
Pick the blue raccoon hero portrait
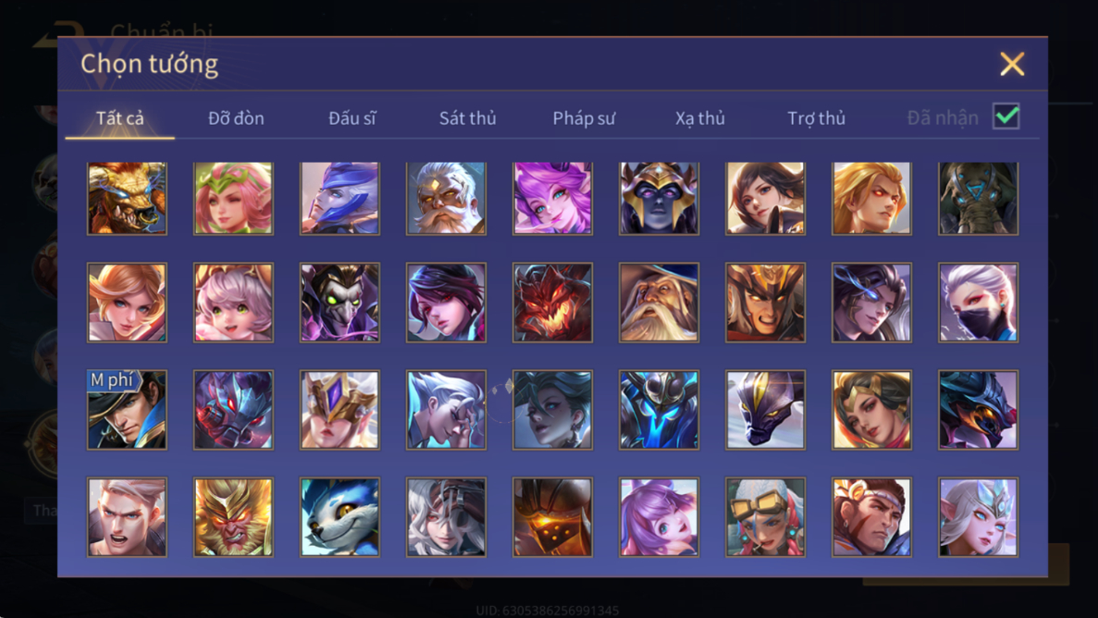tap(339, 517)
